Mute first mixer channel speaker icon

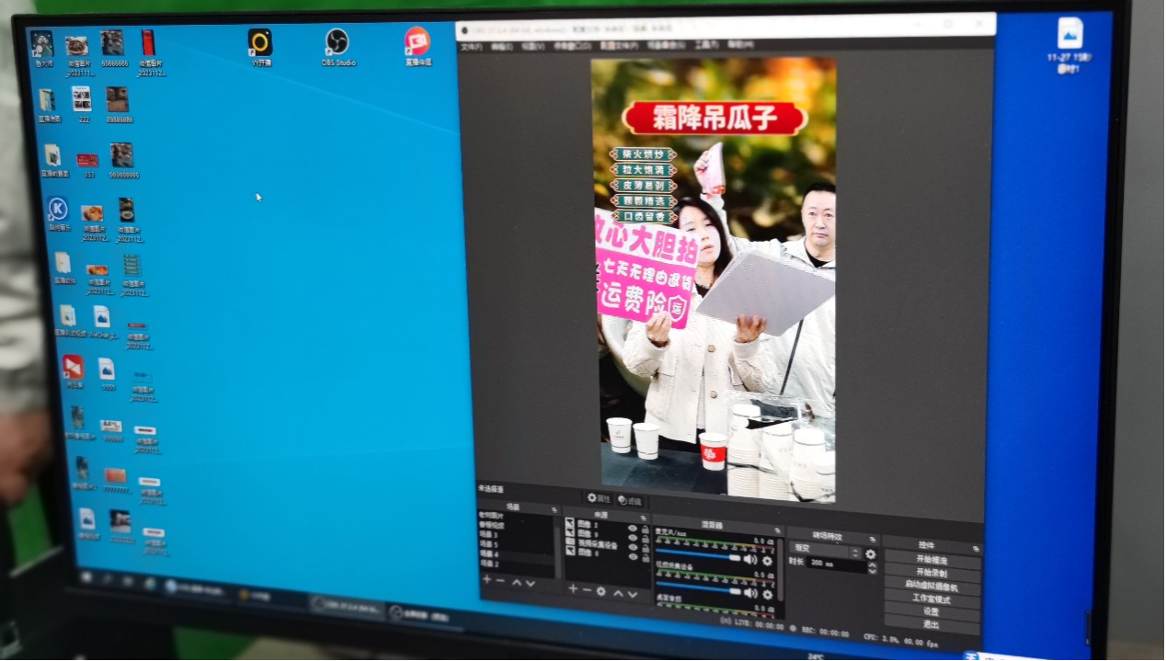point(751,560)
